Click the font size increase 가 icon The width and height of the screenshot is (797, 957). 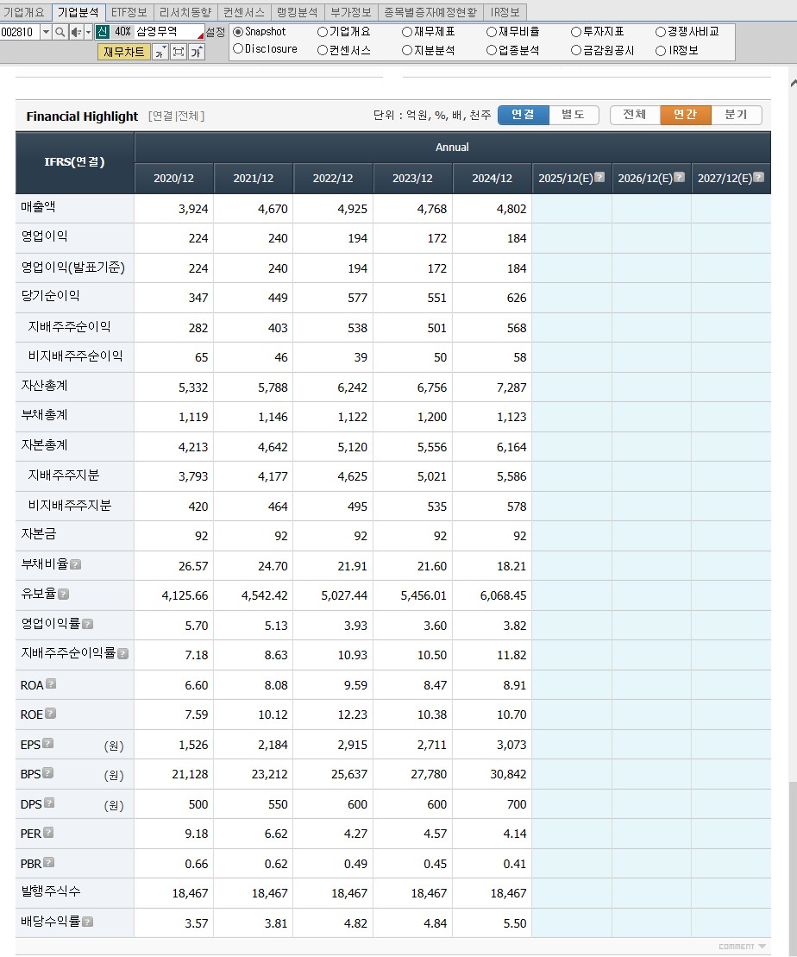click(x=197, y=52)
